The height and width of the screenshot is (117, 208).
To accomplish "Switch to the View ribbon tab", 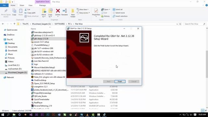I will click(x=30, y=5).
